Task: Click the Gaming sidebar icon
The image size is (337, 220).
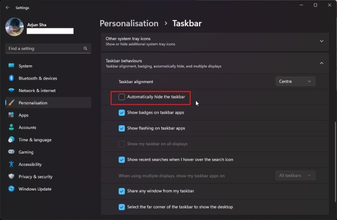Action: tap(11, 152)
